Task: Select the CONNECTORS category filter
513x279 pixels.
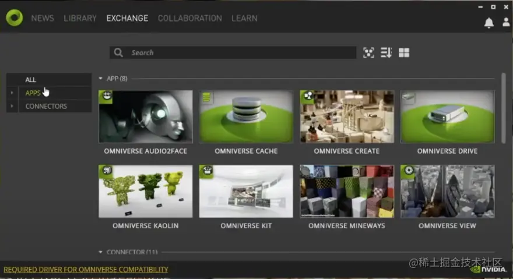Action: coord(55,107)
